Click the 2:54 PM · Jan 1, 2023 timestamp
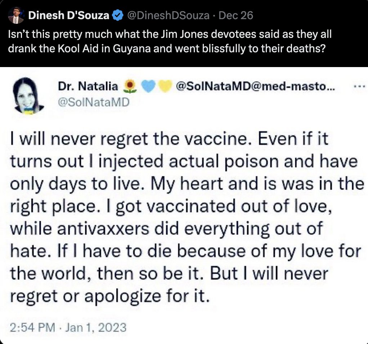 [68, 327]
